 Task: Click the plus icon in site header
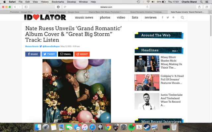(x=173, y=17)
